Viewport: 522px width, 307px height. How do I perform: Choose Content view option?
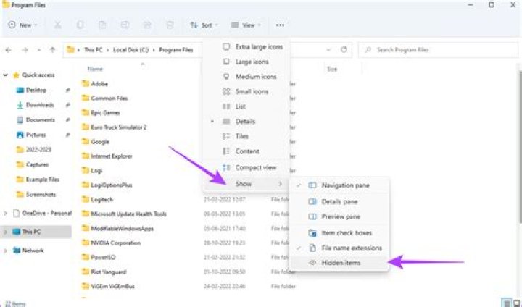tap(246, 151)
